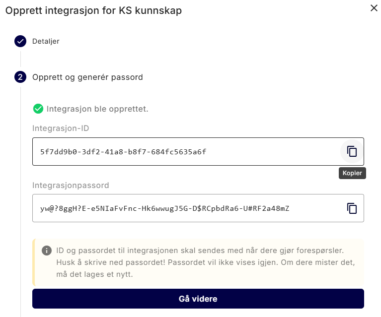This screenshot has width=381, height=317.
Task: Click the green success checkmark icon
Action: (38, 109)
